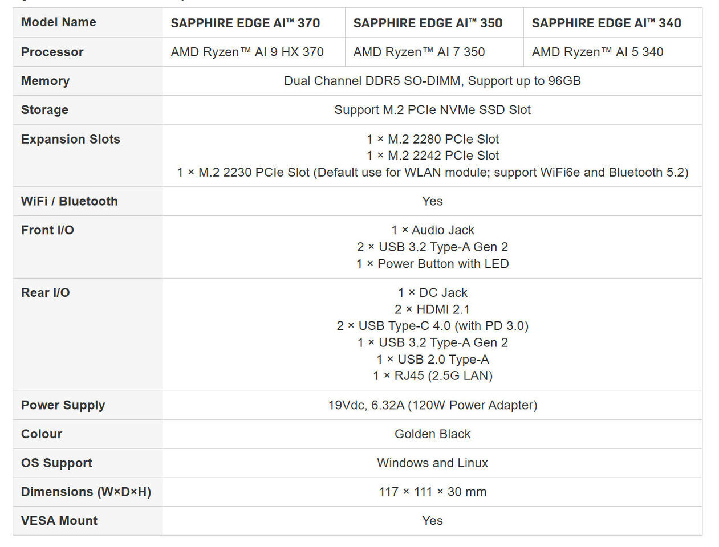This screenshot has height=547, width=719.
Task: Click the Dual Channel DDR5 SO-DIMM memory text
Action: (432, 81)
